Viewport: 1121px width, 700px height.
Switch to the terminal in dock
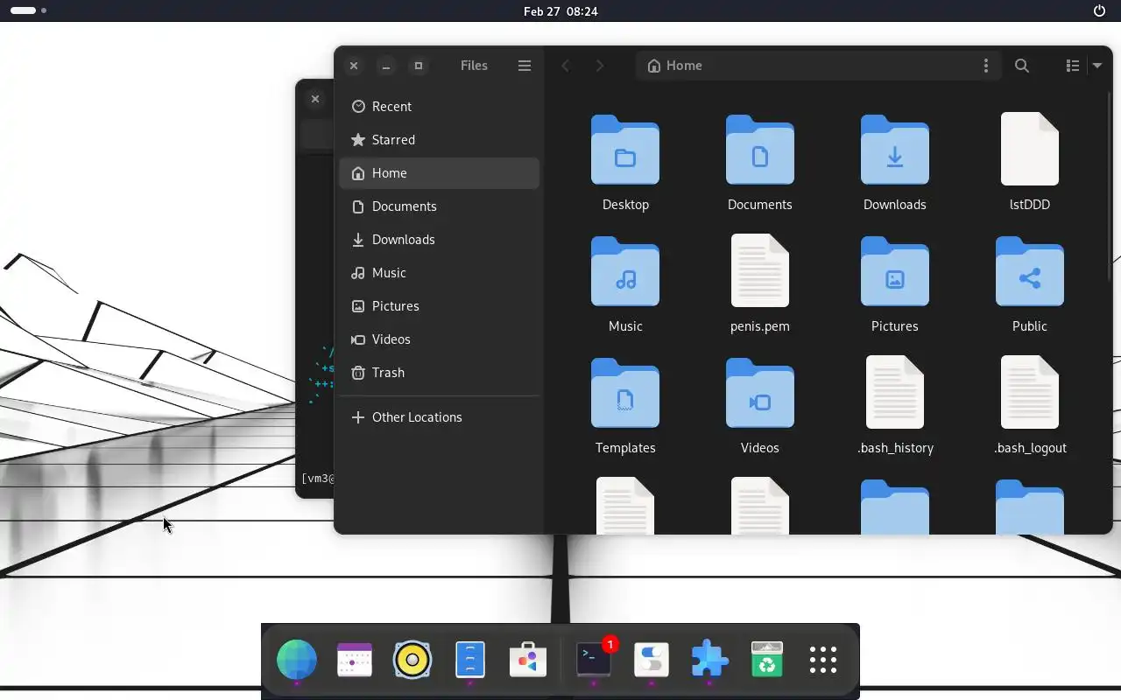point(594,660)
